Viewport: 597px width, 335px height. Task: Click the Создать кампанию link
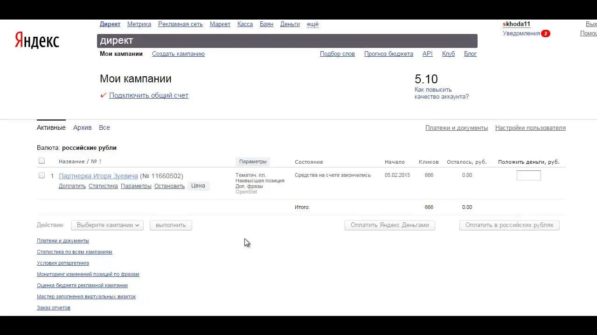pyautogui.click(x=178, y=54)
